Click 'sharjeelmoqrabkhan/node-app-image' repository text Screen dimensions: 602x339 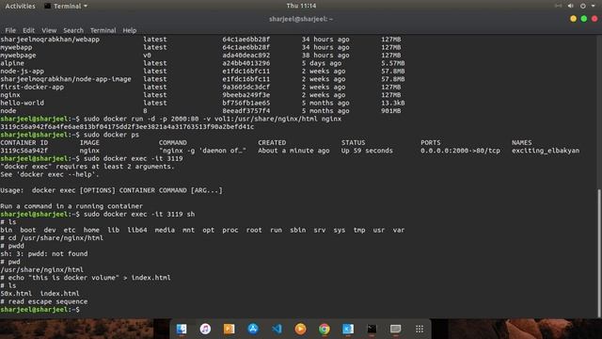66,79
